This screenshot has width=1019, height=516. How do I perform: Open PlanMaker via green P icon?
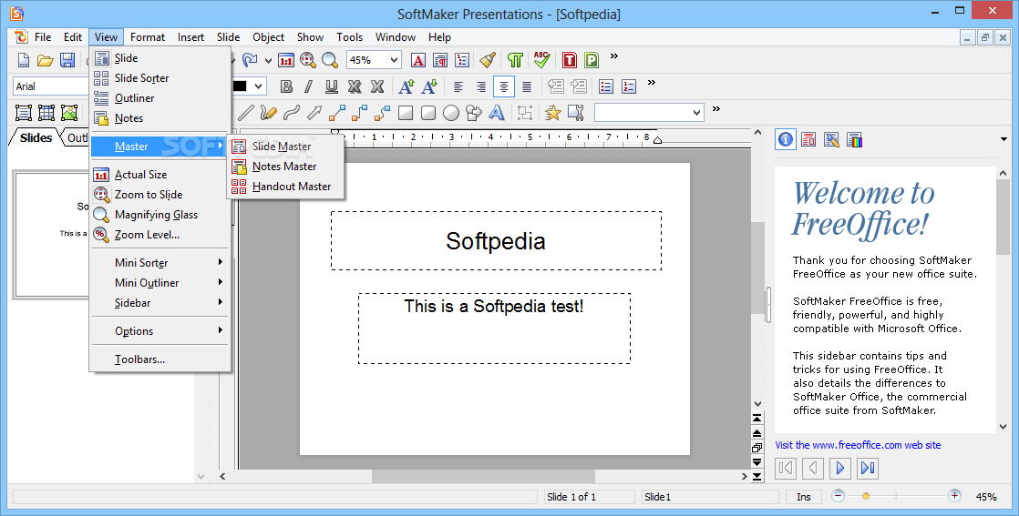(592, 60)
